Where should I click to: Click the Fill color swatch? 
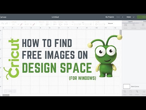point(34,24)
